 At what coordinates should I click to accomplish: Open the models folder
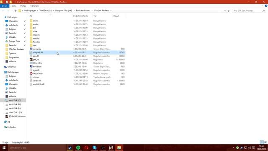36,35
